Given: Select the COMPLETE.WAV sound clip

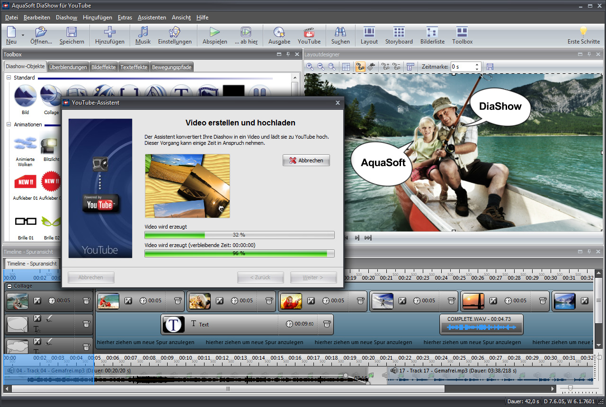Looking at the screenshot, I should (481, 324).
